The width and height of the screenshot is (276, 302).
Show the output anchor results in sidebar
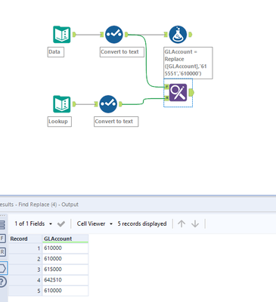3,268
